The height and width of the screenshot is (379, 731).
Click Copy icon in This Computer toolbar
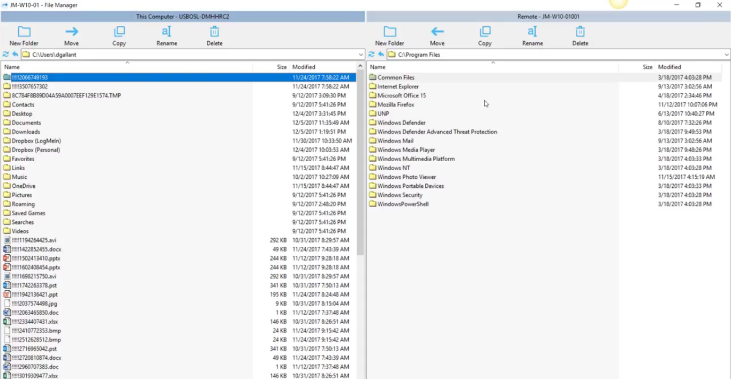click(119, 32)
